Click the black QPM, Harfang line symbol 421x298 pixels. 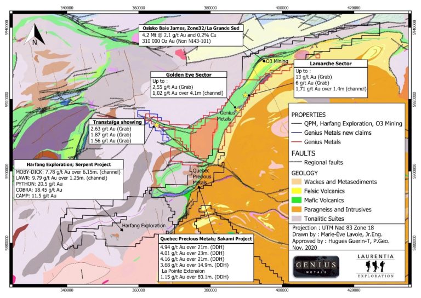[x=297, y=124]
